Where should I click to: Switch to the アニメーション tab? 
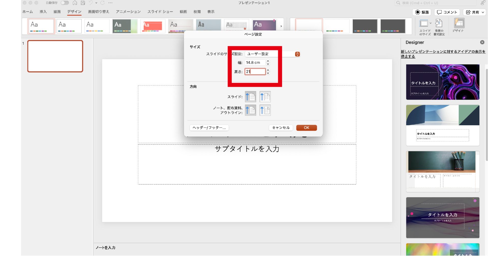coord(128,12)
